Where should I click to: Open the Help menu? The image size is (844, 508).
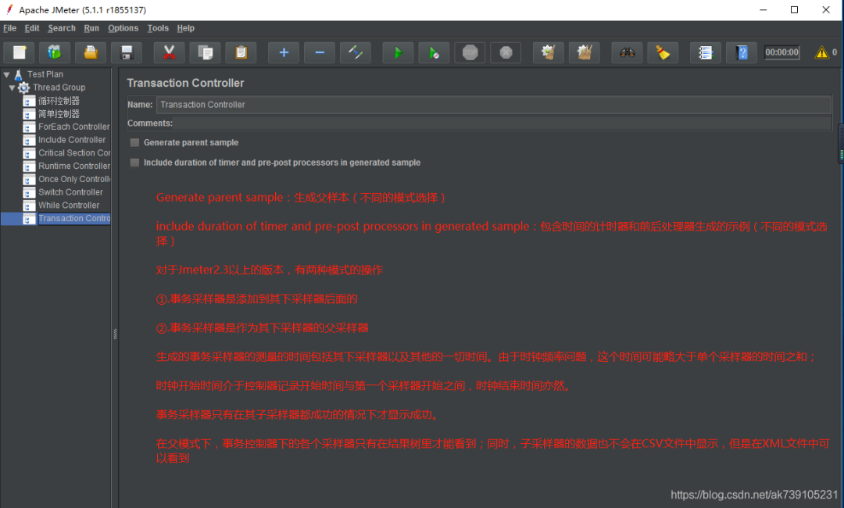(x=186, y=28)
